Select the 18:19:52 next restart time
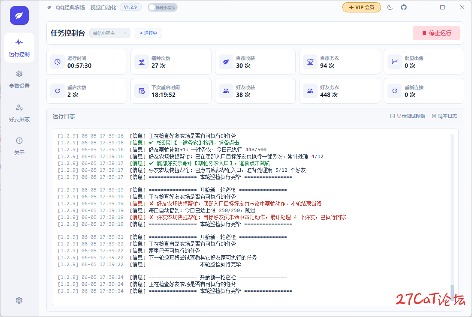The height and width of the screenshot is (317, 472). pyautogui.click(x=163, y=95)
